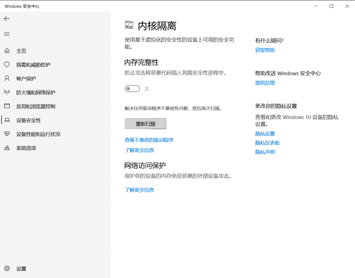Click the 内核隔离 chip icon in header
This screenshot has height=278, width=355.
[129, 25]
